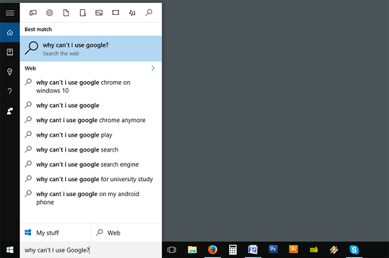Select the Cortana Home icon
Image resolution: width=389 pixels, height=258 pixels.
10,32
